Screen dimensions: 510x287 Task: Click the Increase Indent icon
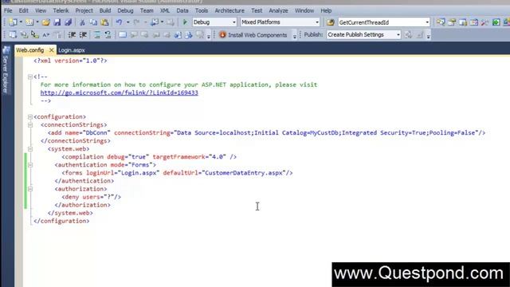[x=83, y=34]
